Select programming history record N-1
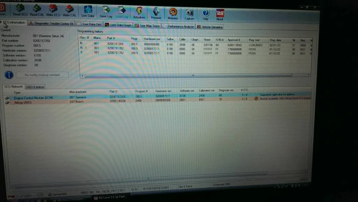This screenshot has height=202, width=358. point(196,48)
